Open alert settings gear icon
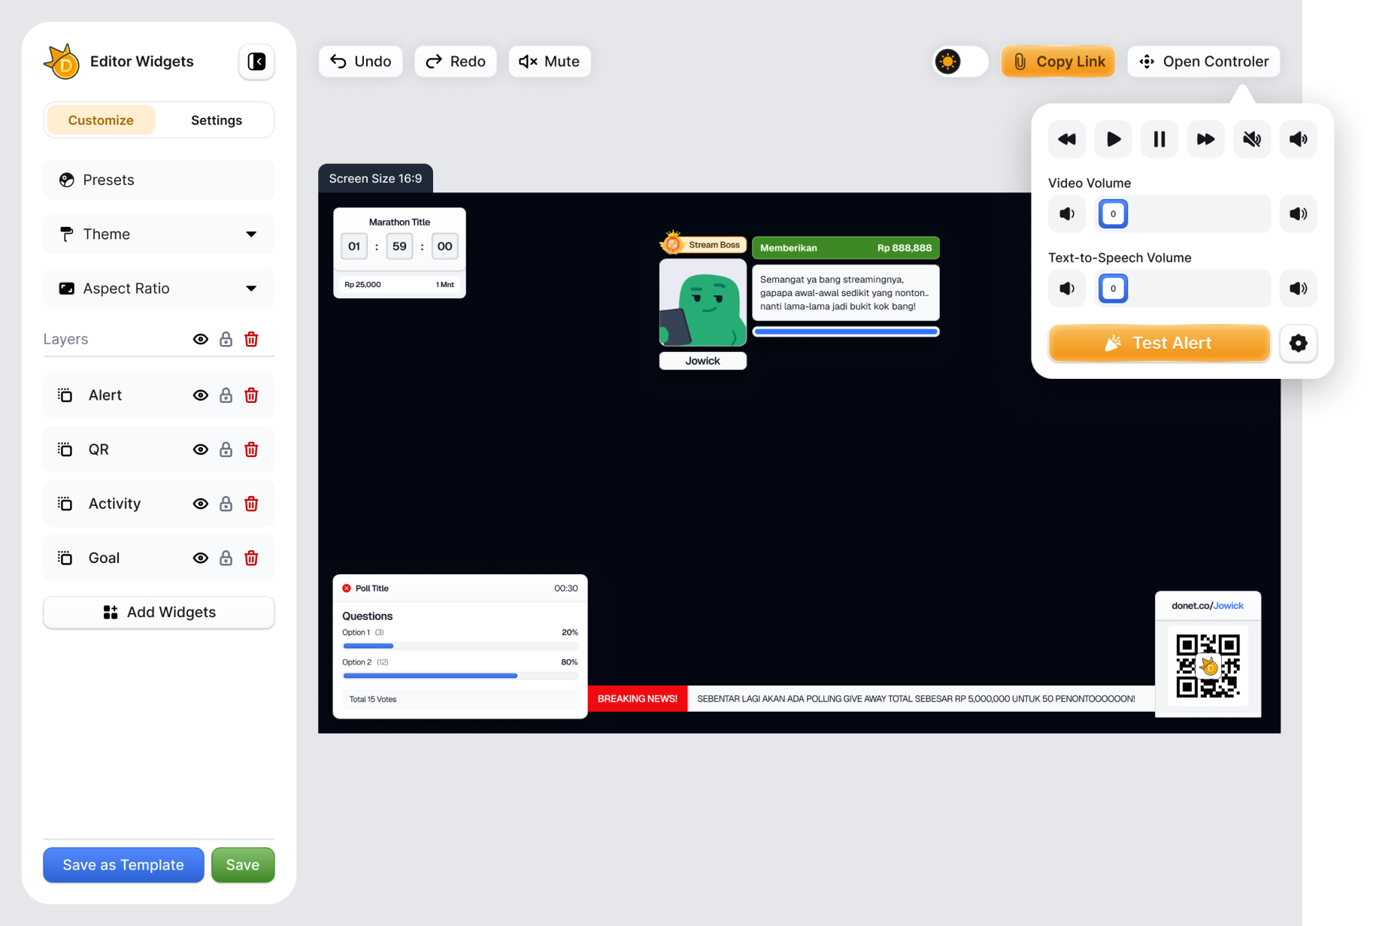 pyautogui.click(x=1298, y=343)
